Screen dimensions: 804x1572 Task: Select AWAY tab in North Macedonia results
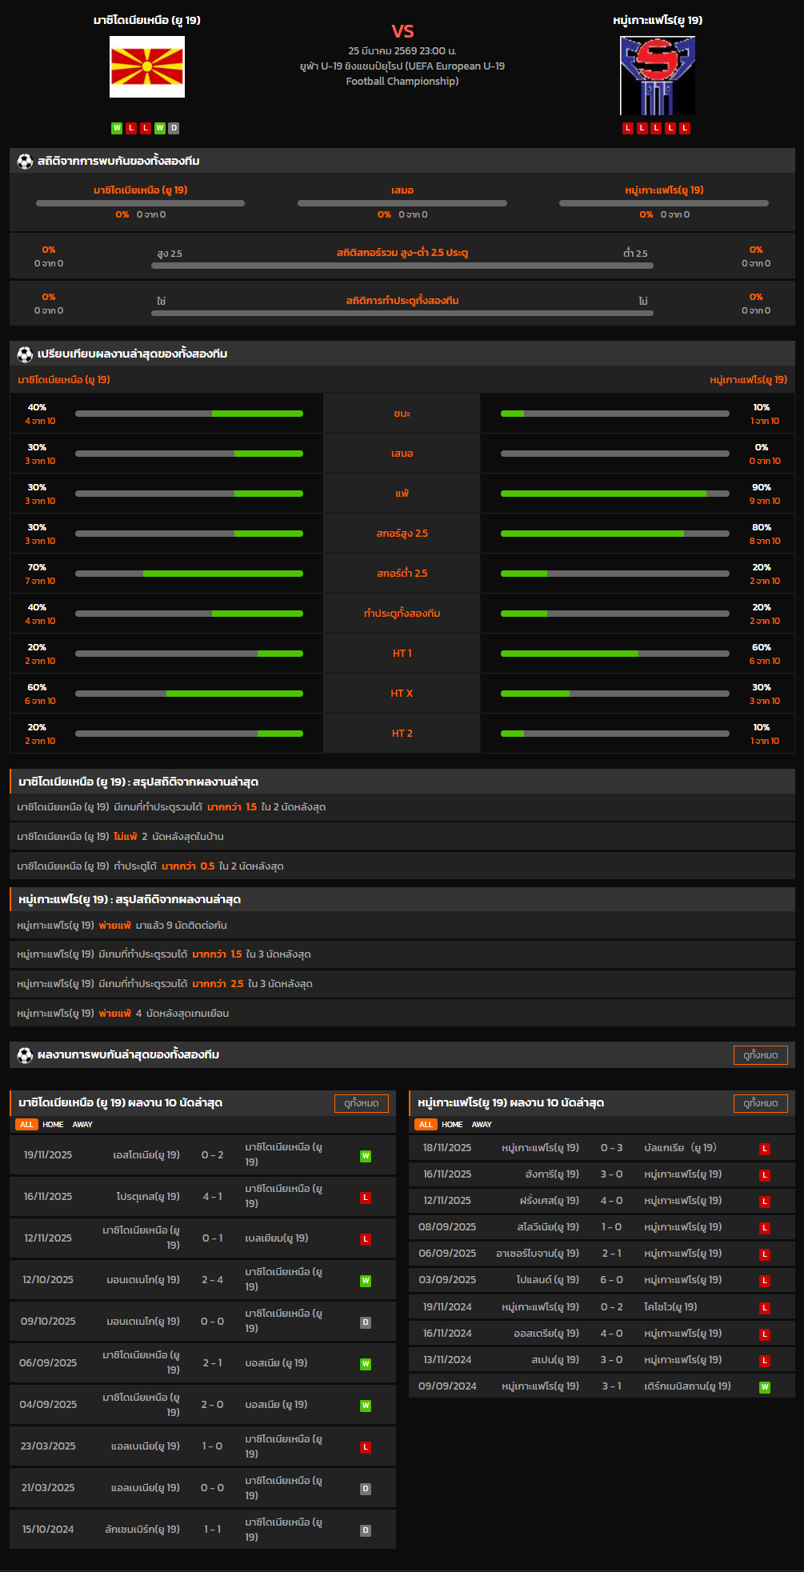[82, 1125]
